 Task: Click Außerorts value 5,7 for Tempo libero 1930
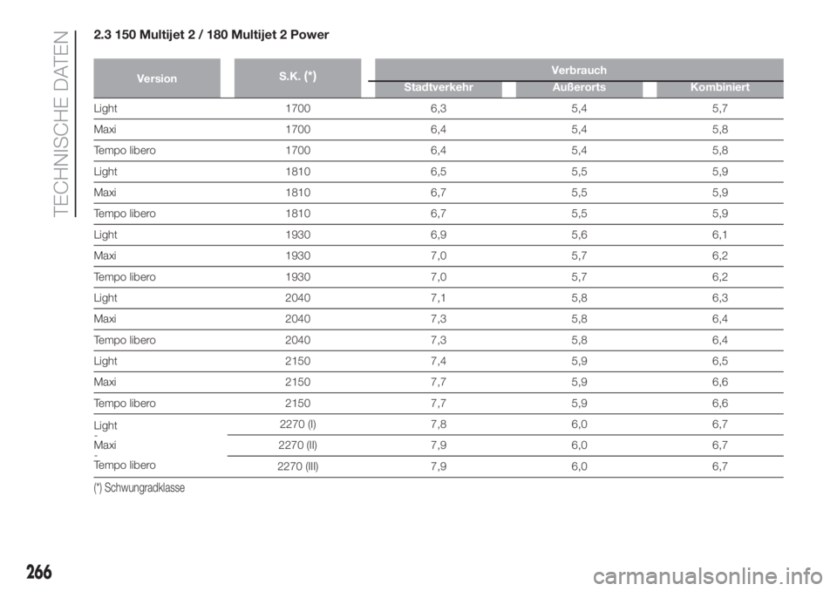[579, 277]
